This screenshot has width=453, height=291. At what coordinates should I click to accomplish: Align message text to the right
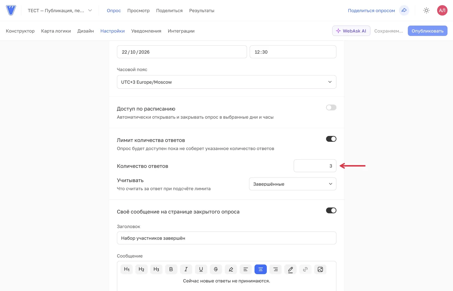276,269
